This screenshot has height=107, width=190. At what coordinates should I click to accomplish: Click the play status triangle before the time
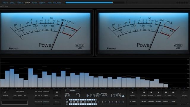point(88,96)
